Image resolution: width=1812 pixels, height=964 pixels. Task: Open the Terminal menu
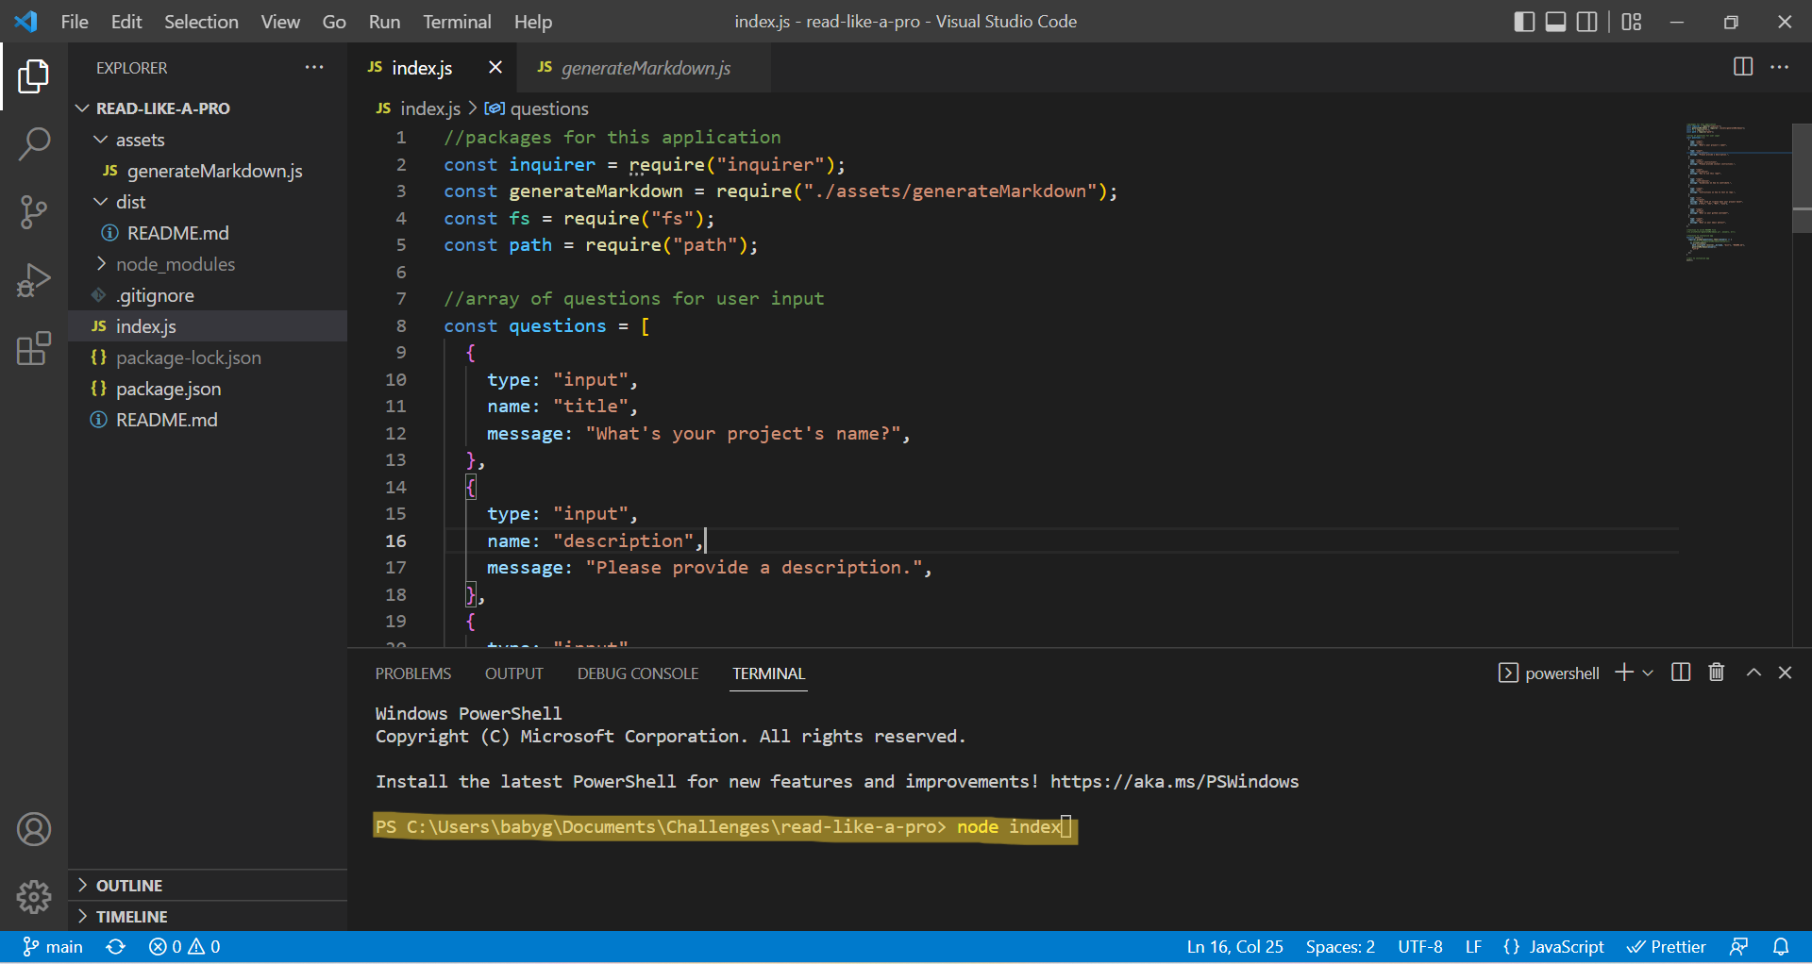click(457, 22)
